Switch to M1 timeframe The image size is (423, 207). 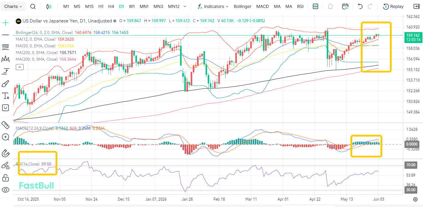point(66,6)
